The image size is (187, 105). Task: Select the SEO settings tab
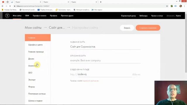(38, 73)
